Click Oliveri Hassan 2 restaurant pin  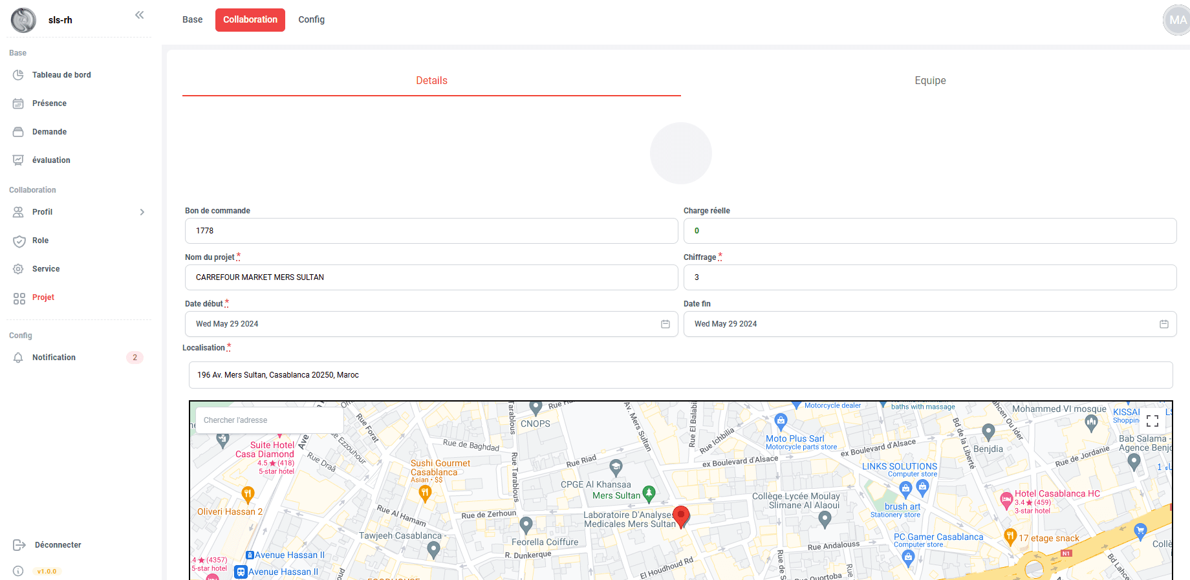248,495
